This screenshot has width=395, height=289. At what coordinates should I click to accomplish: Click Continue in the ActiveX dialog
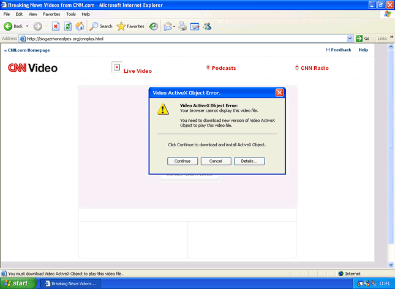182,161
